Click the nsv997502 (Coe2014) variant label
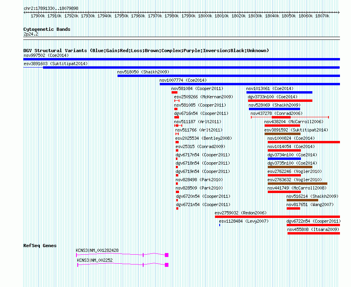351x287 pixels. tap(46, 55)
